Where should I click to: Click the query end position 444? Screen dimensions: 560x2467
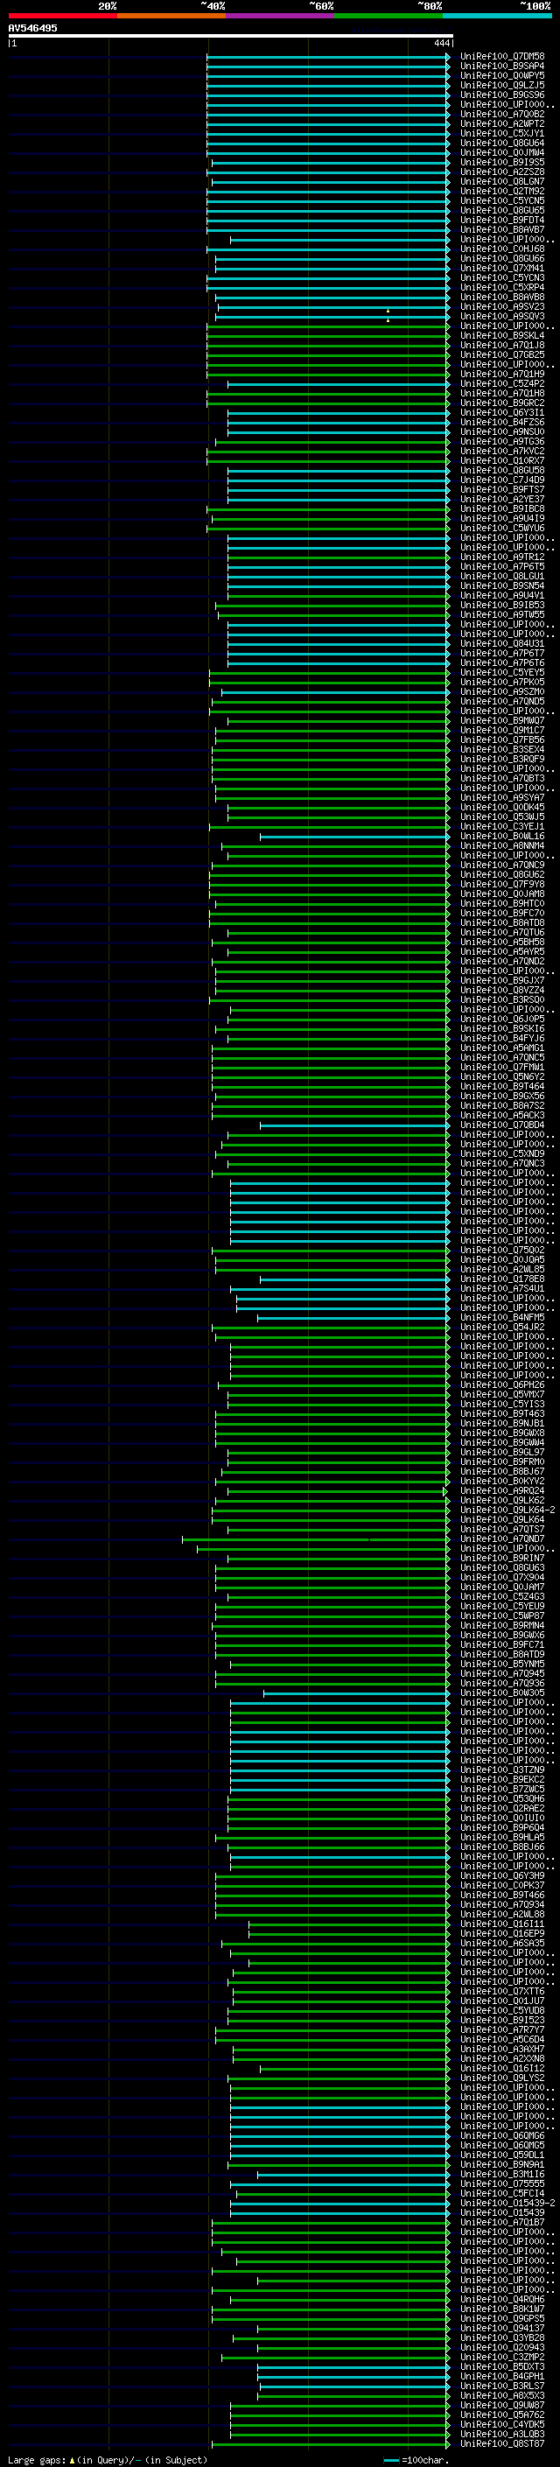(x=441, y=43)
